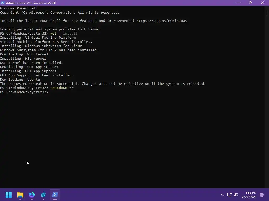Click 'Windows Subsystem for Linux has been installed.' line
The image size is (269, 201).
pos(49,50)
